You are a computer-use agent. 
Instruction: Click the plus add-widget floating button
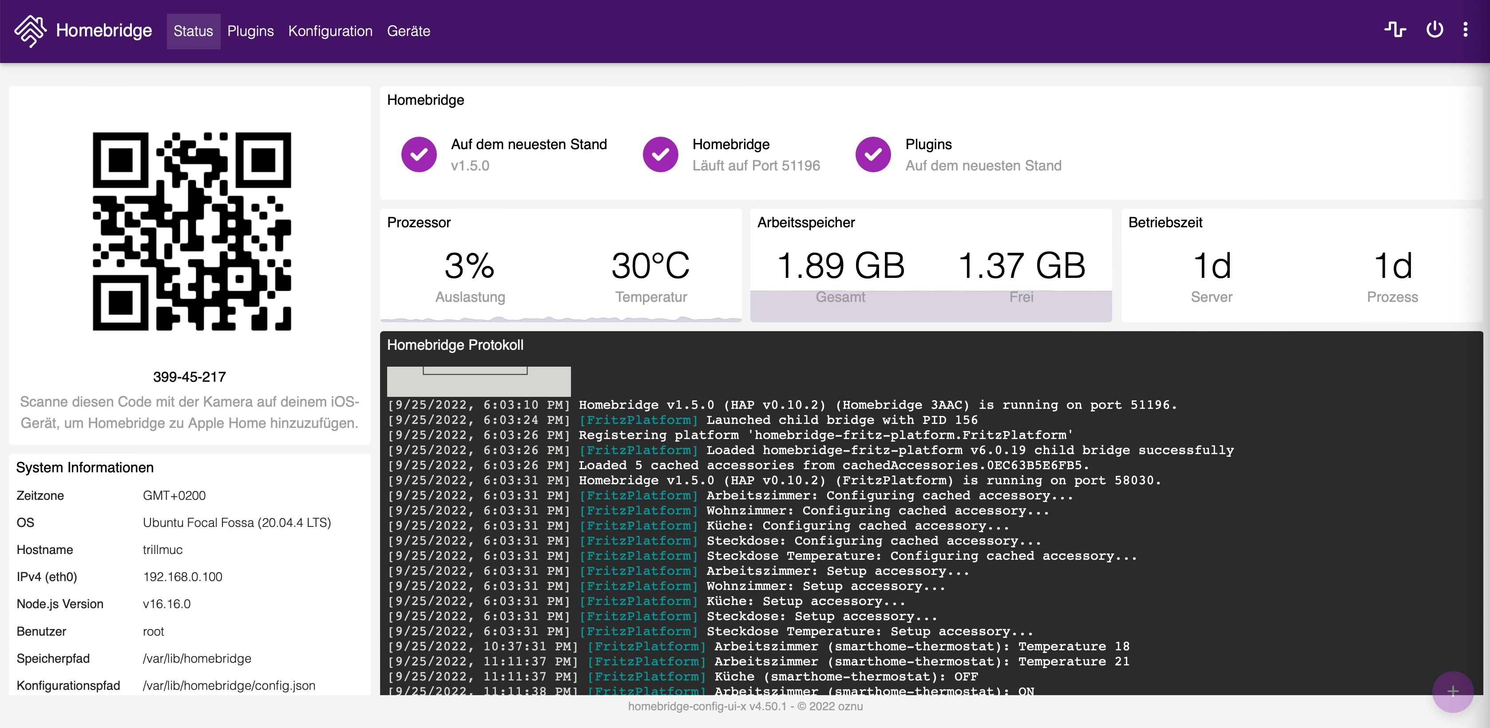(1452, 692)
